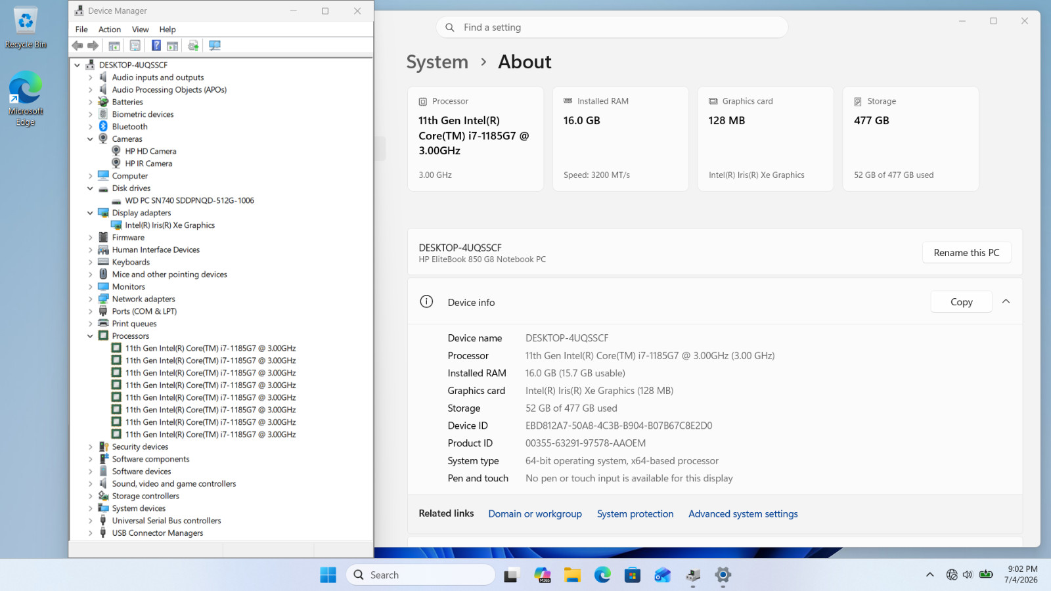Click the Installed RAM info card
The image size is (1051, 591).
[x=621, y=139]
